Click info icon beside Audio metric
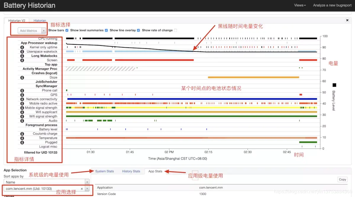355x197 pixels. pyautogui.click(x=22, y=121)
